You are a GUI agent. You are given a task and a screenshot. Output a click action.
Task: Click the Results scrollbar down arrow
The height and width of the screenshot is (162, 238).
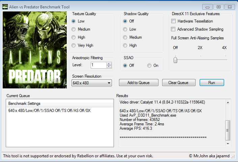228,144
